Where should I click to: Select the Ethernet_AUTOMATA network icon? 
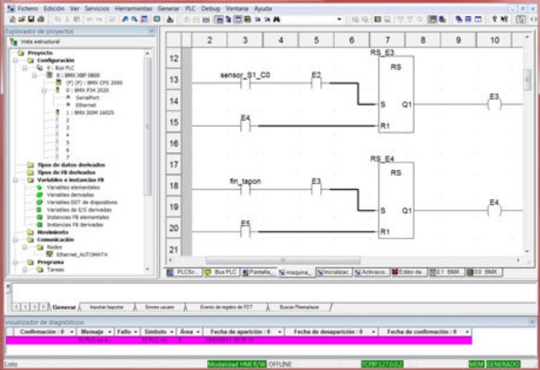point(50,255)
